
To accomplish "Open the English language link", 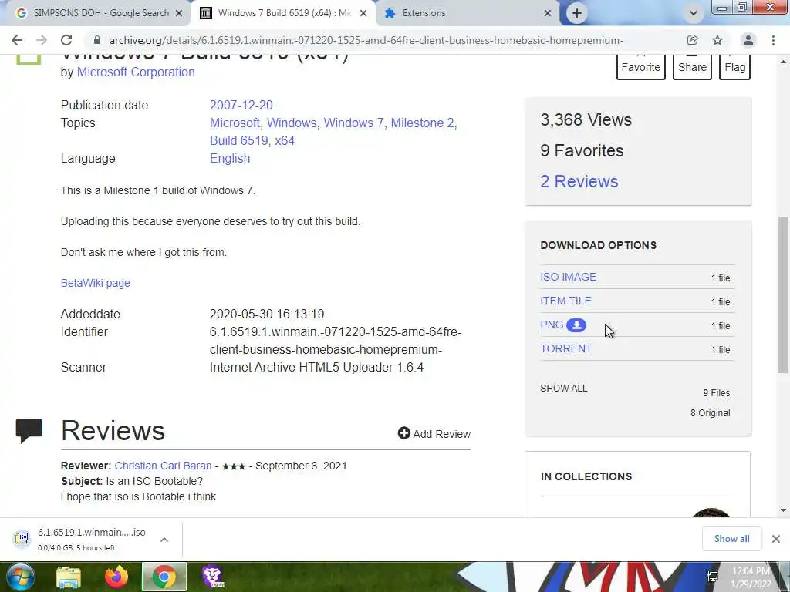I will click(230, 158).
